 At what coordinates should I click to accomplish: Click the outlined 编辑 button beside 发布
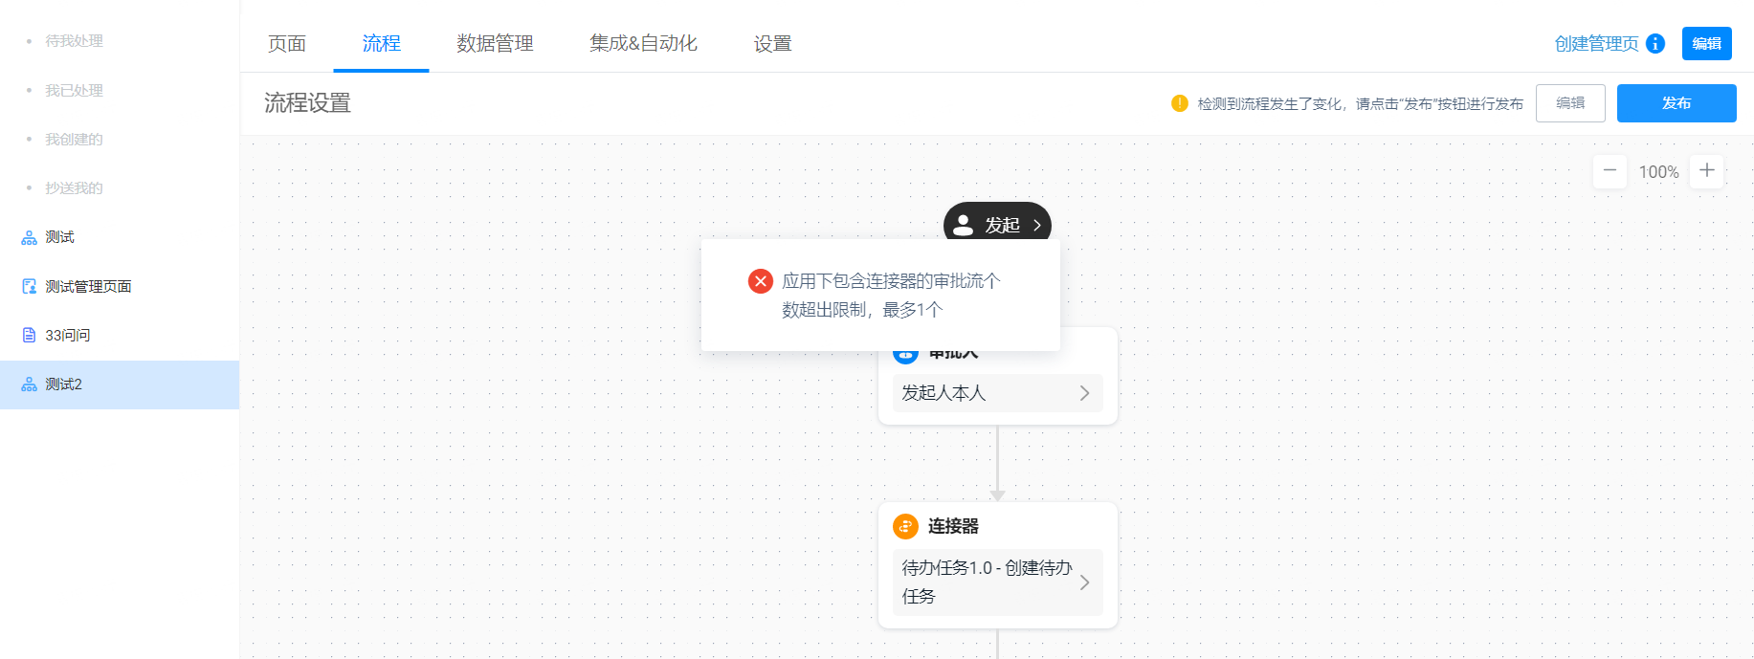tap(1570, 103)
